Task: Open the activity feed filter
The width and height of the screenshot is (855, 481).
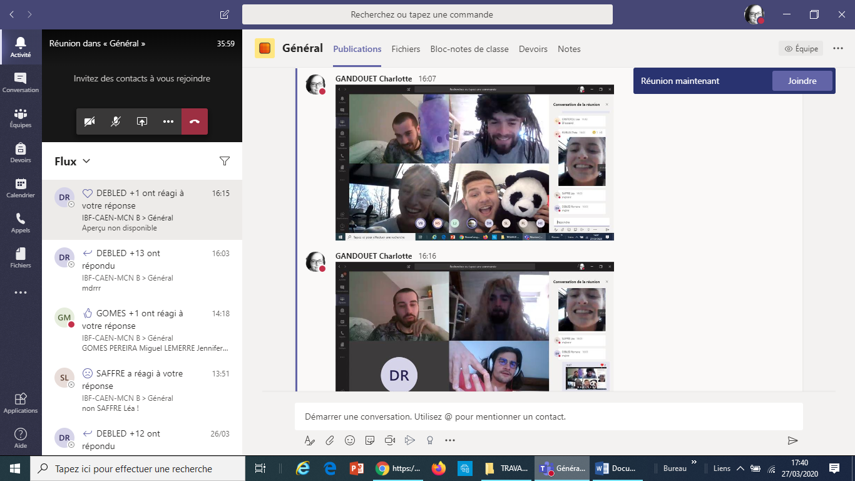Action: coord(225,161)
